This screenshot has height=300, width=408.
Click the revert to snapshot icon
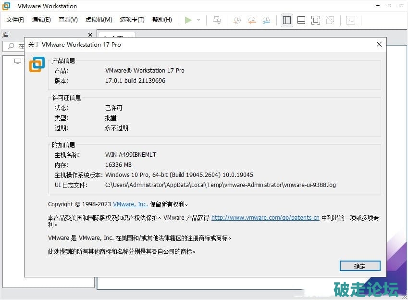tap(251, 20)
